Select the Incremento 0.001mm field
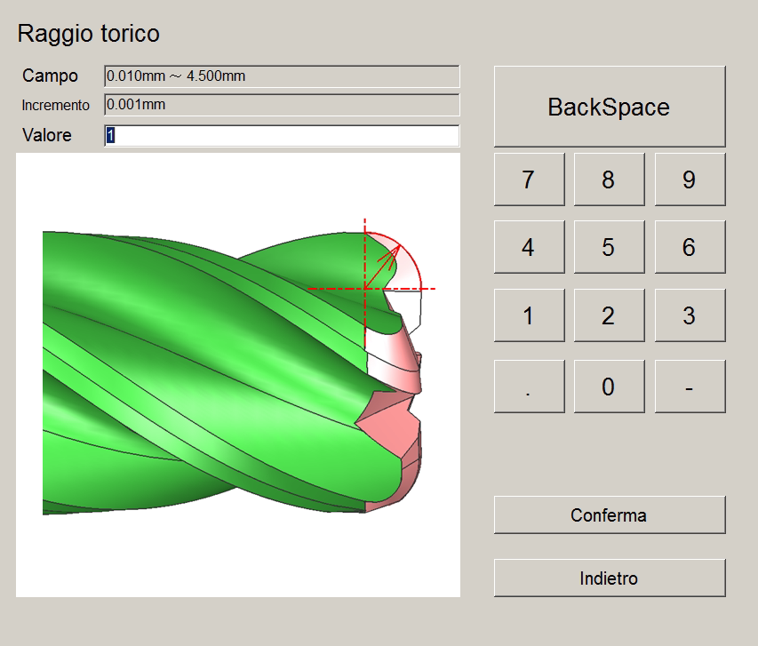This screenshot has height=646, width=758. coord(282,105)
